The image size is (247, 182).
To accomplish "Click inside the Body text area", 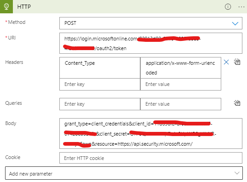I will pos(151,133).
